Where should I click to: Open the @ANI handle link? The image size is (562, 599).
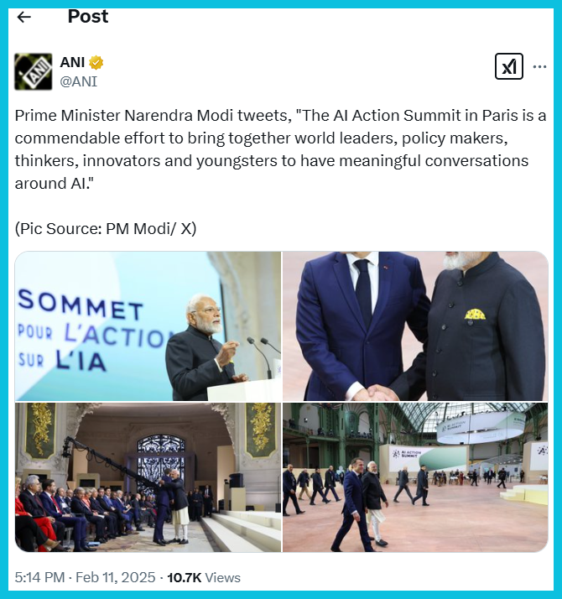[x=79, y=81]
